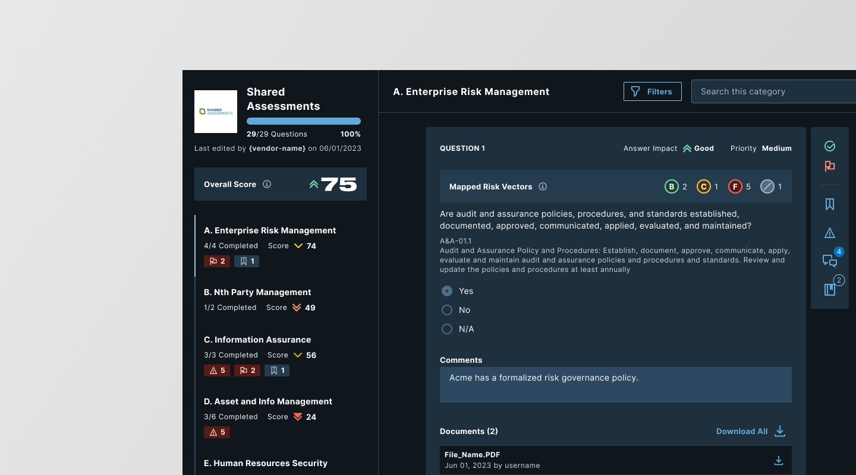
Task: Click the red flag icon in side toolbar
Action: (x=830, y=166)
